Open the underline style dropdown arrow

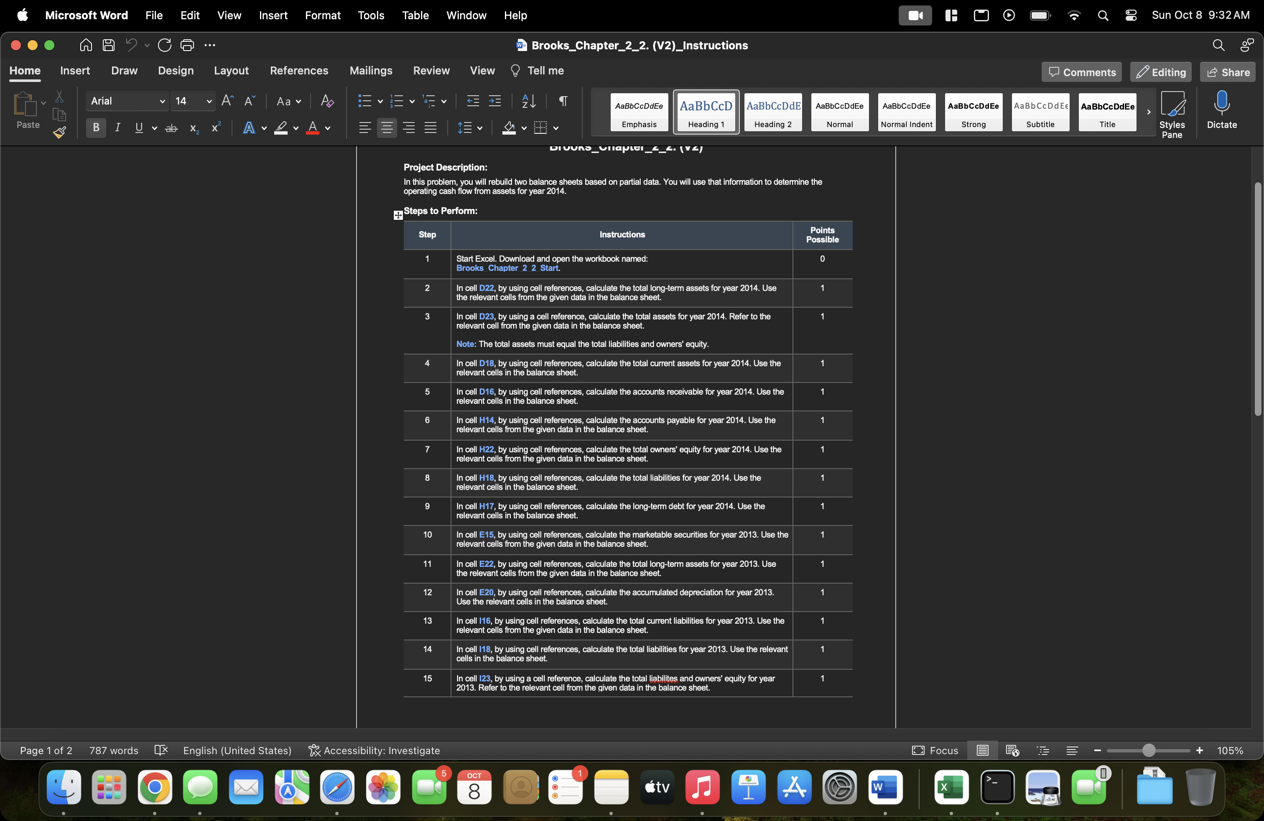click(155, 128)
